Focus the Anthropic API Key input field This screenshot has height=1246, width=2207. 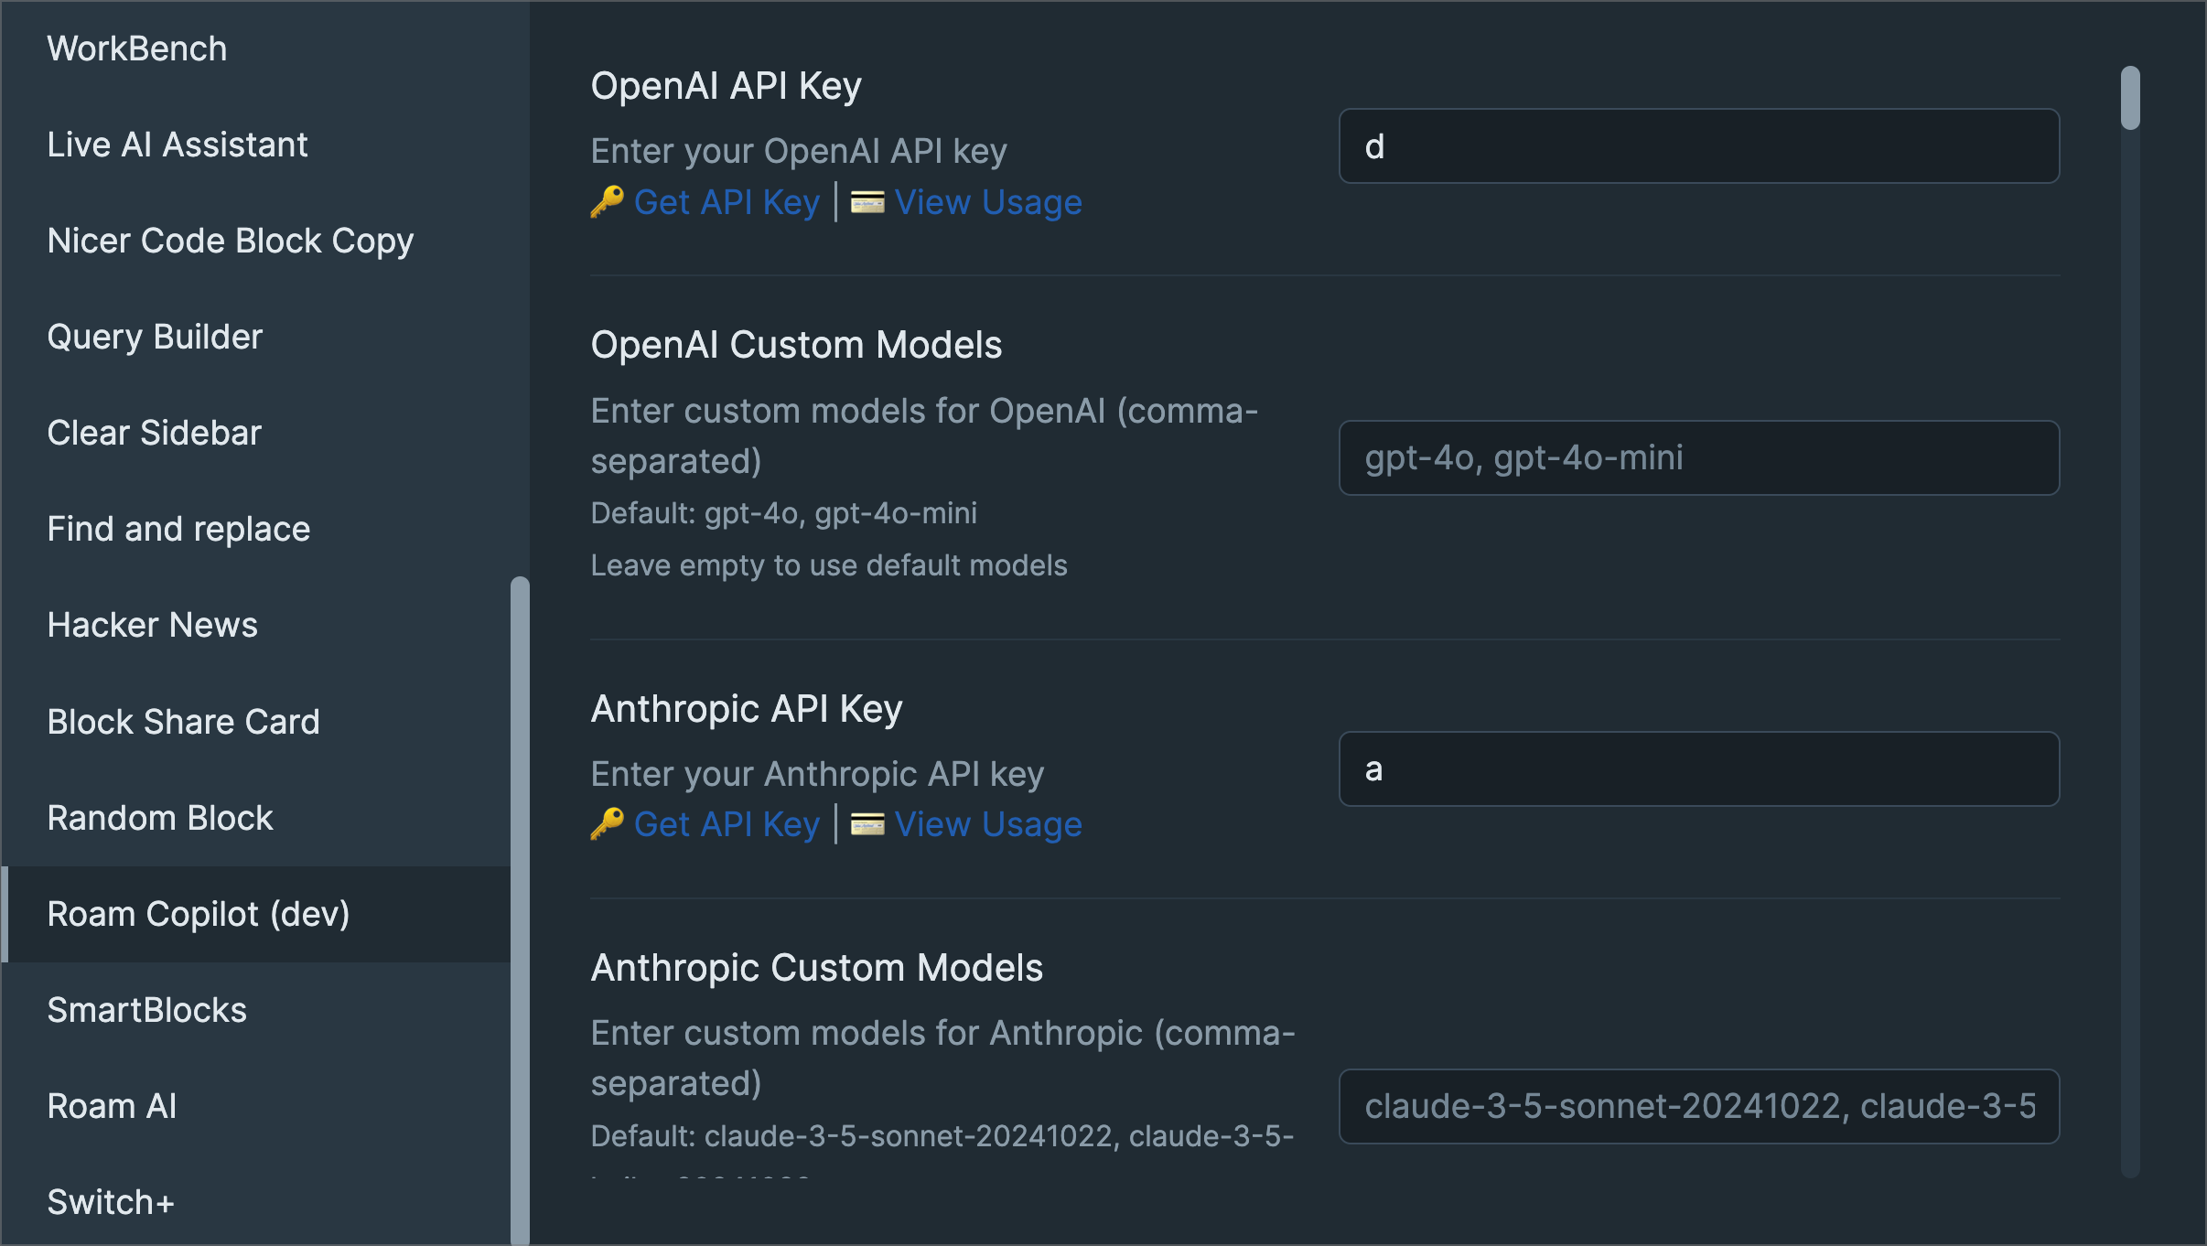[1698, 768]
